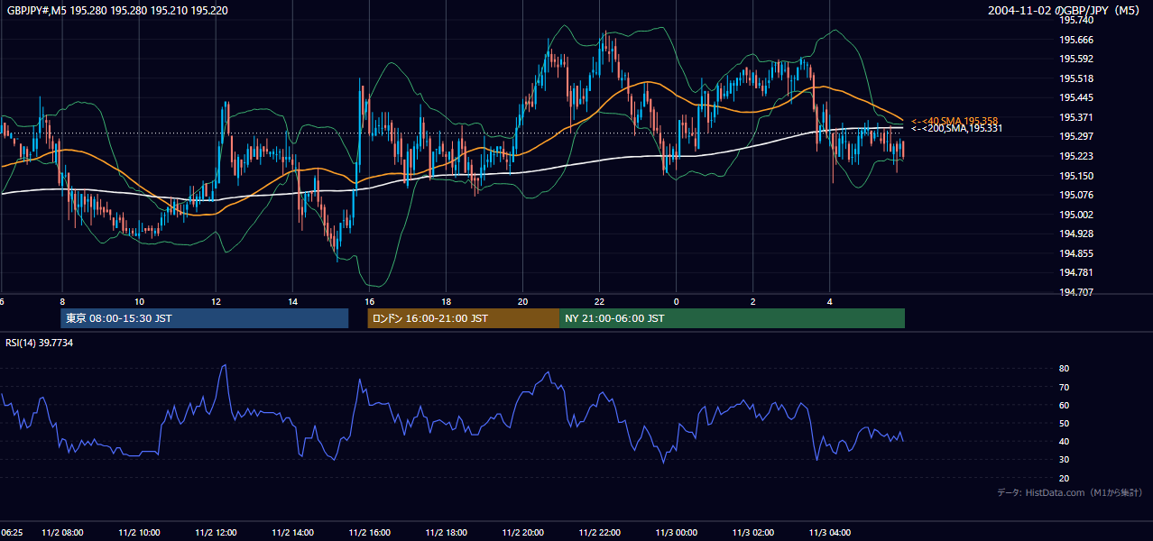The height and width of the screenshot is (541, 1153).
Task: Click price axis value 195.740
Action: click(x=1076, y=20)
